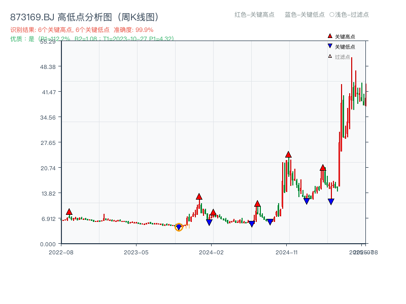Click the first red triangle marker near 2022-08

tap(69, 211)
